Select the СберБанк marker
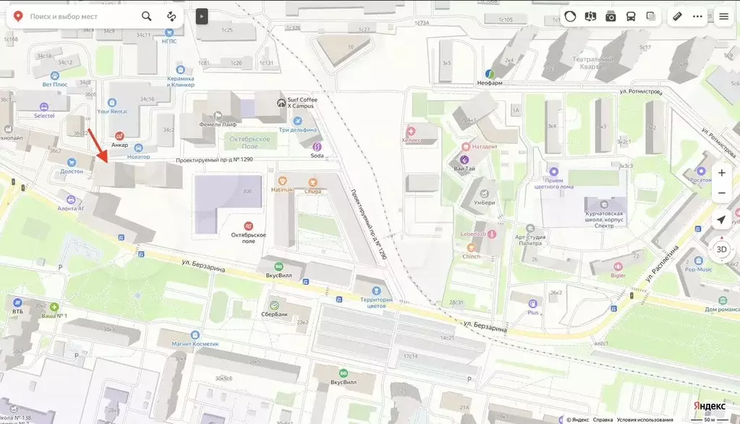The image size is (740, 424). pyautogui.click(x=274, y=305)
